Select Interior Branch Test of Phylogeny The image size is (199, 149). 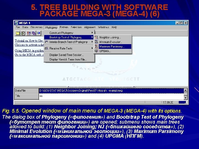click(69, 42)
